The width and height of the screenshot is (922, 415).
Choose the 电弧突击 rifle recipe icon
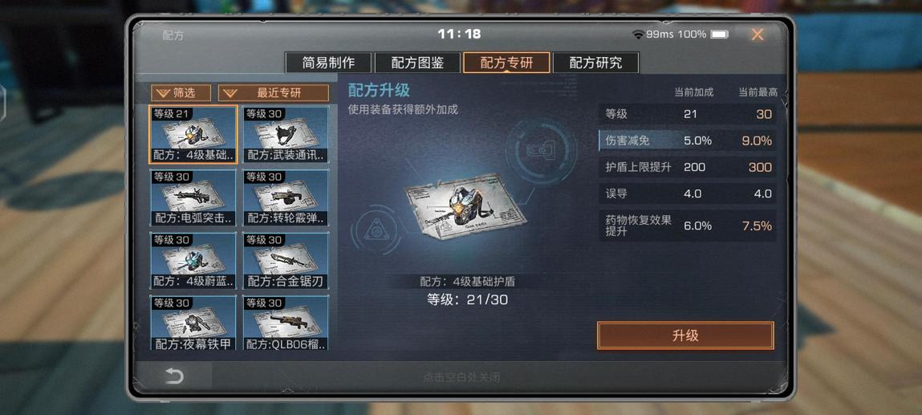(193, 197)
